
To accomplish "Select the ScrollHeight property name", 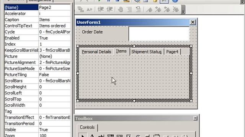I will tap(21, 87).
